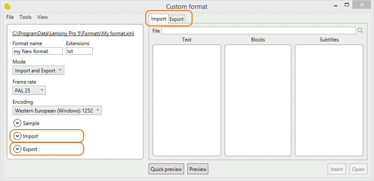The width and height of the screenshot is (374, 181).
Task: Expand the Sample section chevron
Action: [x=17, y=123]
